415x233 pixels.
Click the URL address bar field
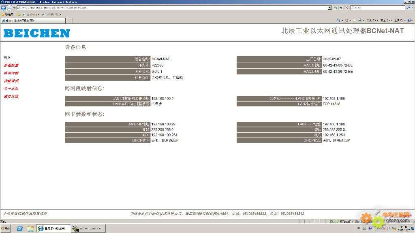[172, 8]
